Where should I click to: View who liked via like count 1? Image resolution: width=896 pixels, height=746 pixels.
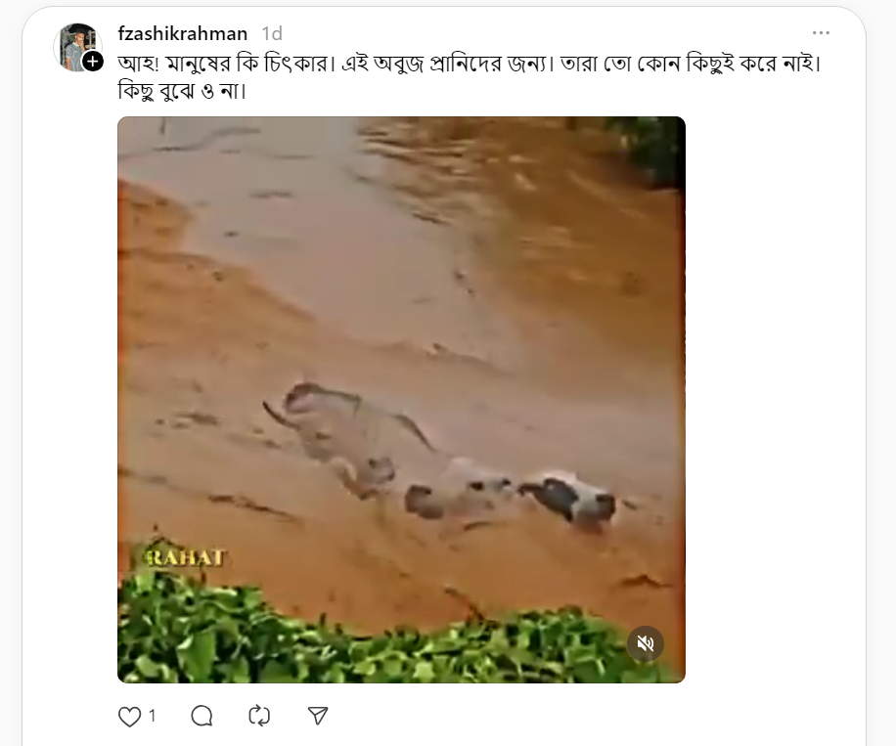pyautogui.click(x=152, y=716)
